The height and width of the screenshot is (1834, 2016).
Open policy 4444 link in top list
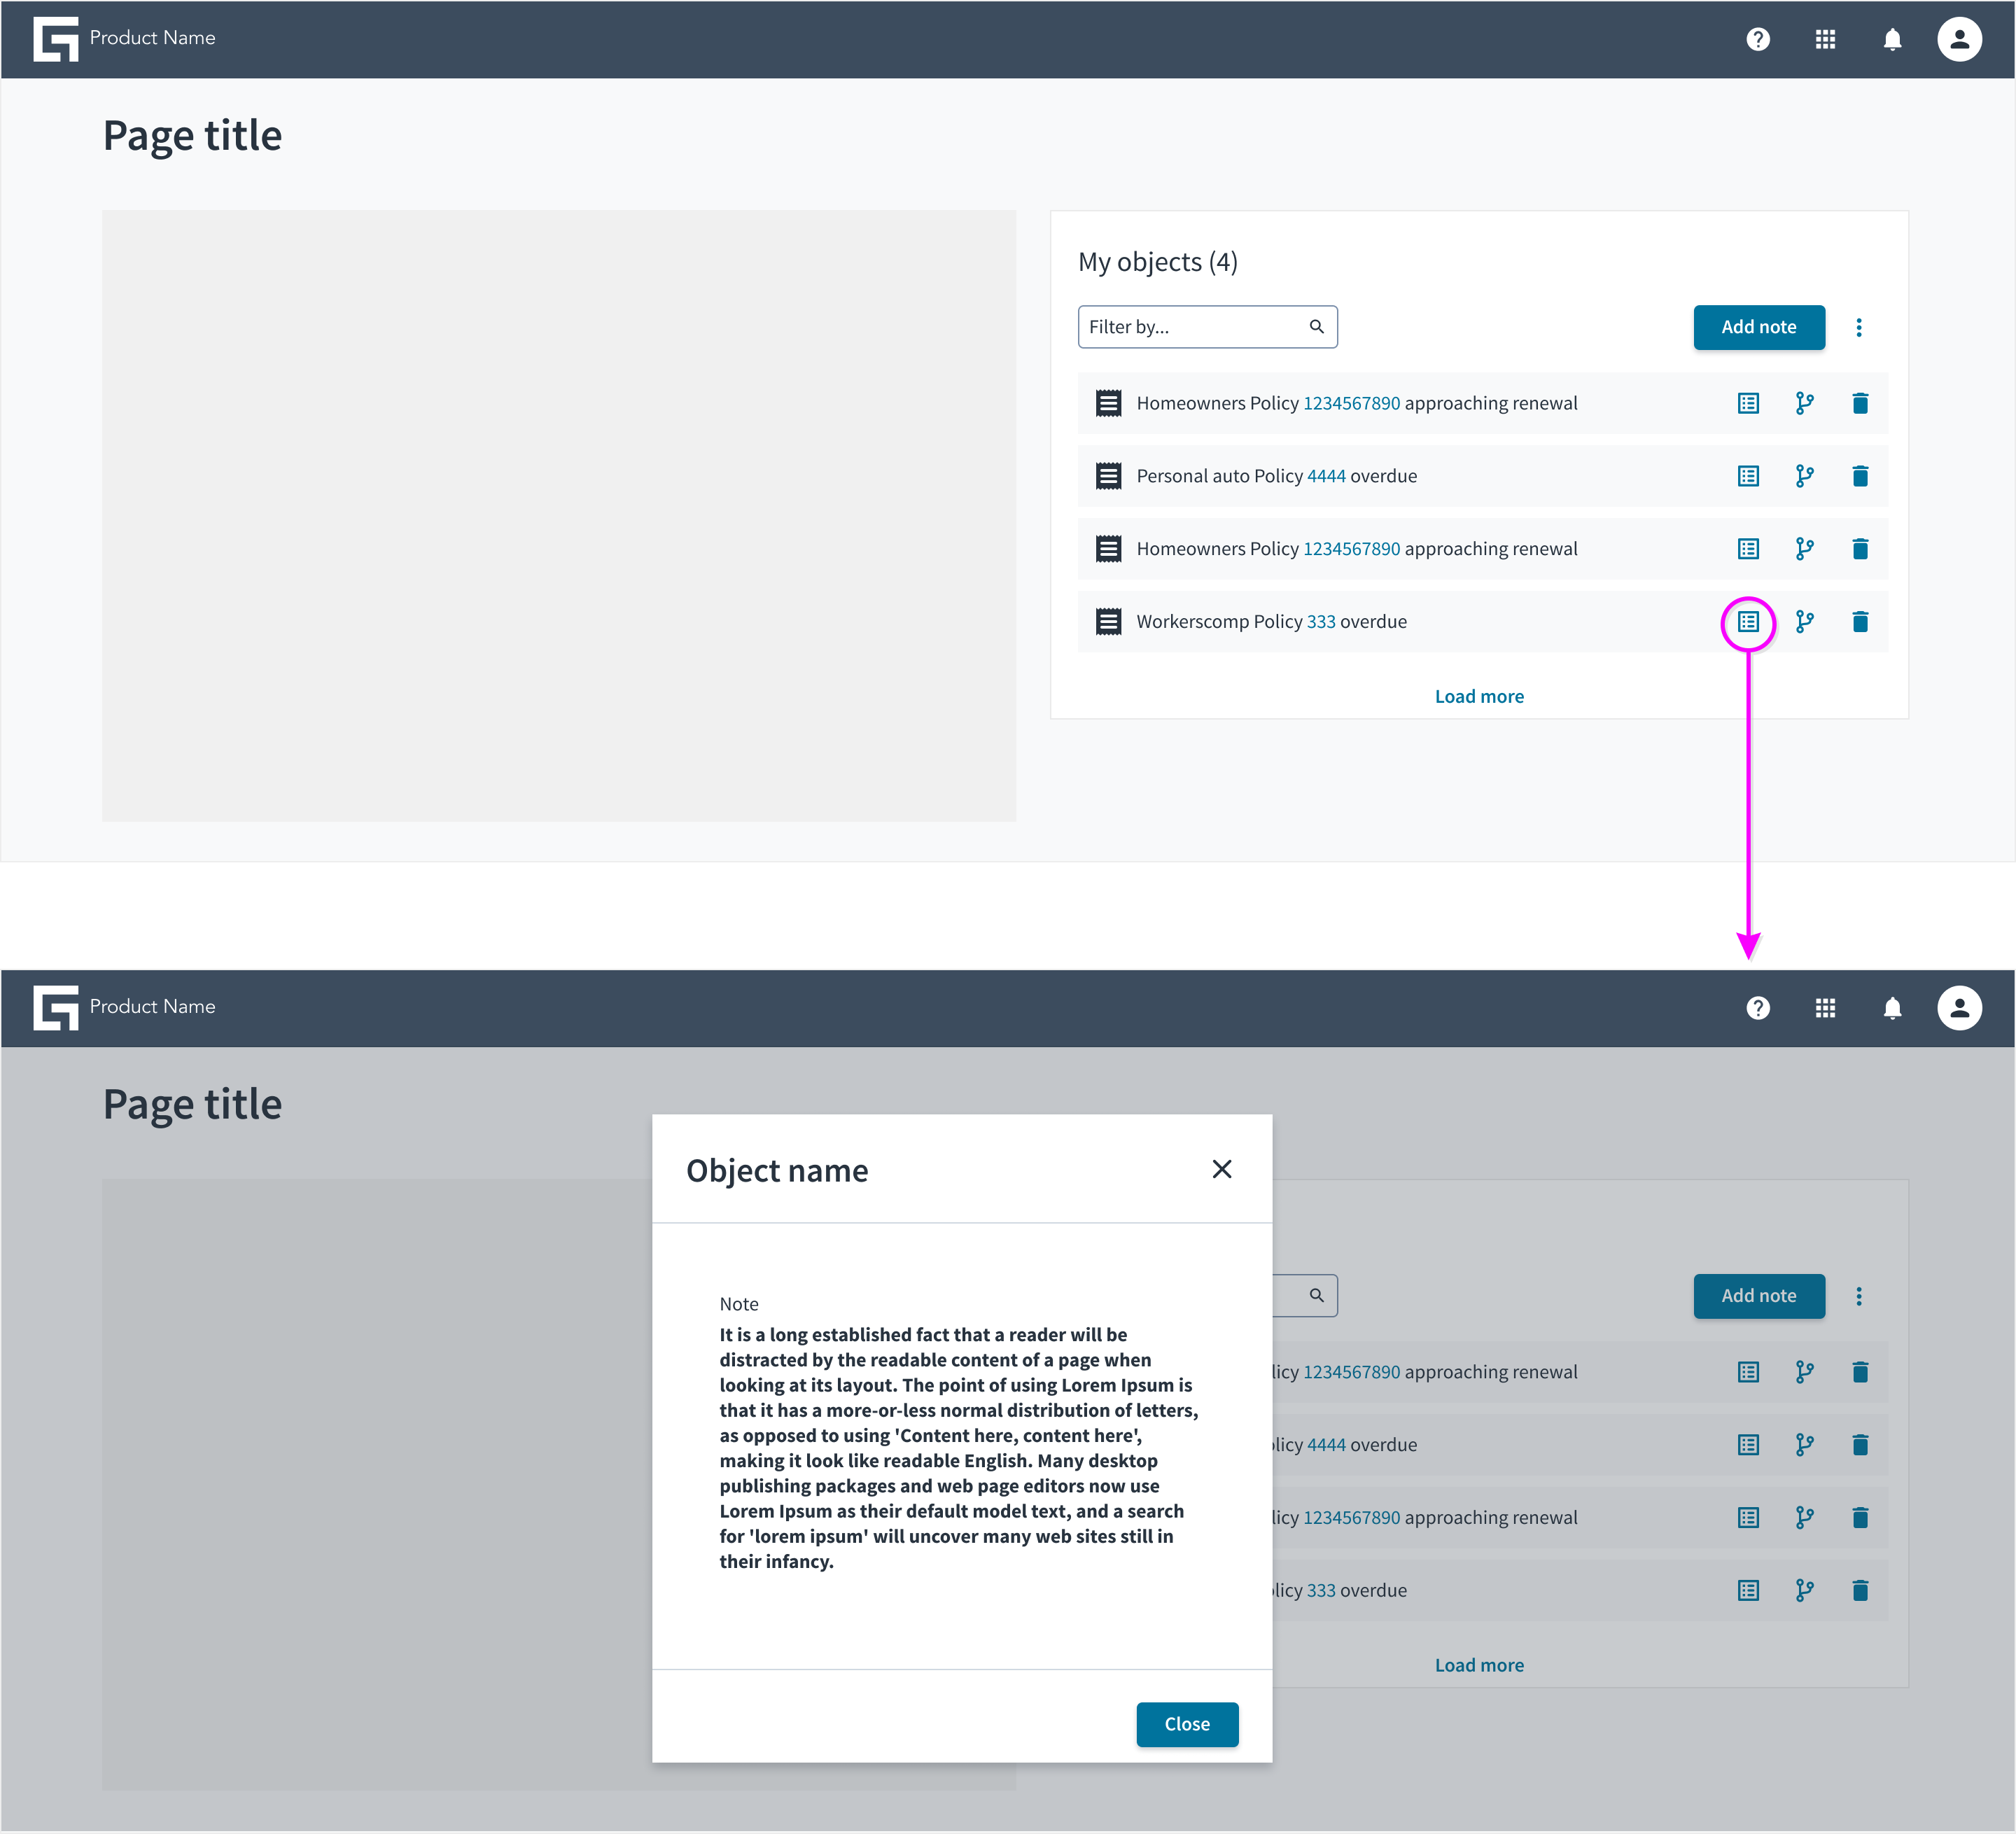point(1326,476)
